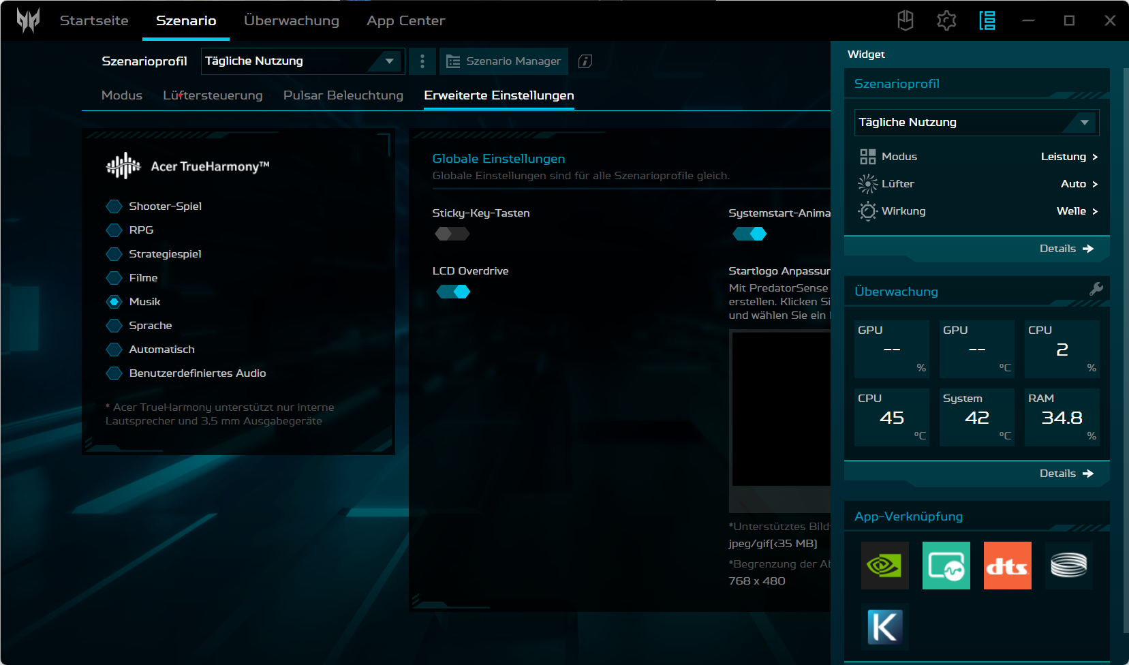Open settings gear in title bar
Screen dimensions: 1129x665
click(946, 20)
